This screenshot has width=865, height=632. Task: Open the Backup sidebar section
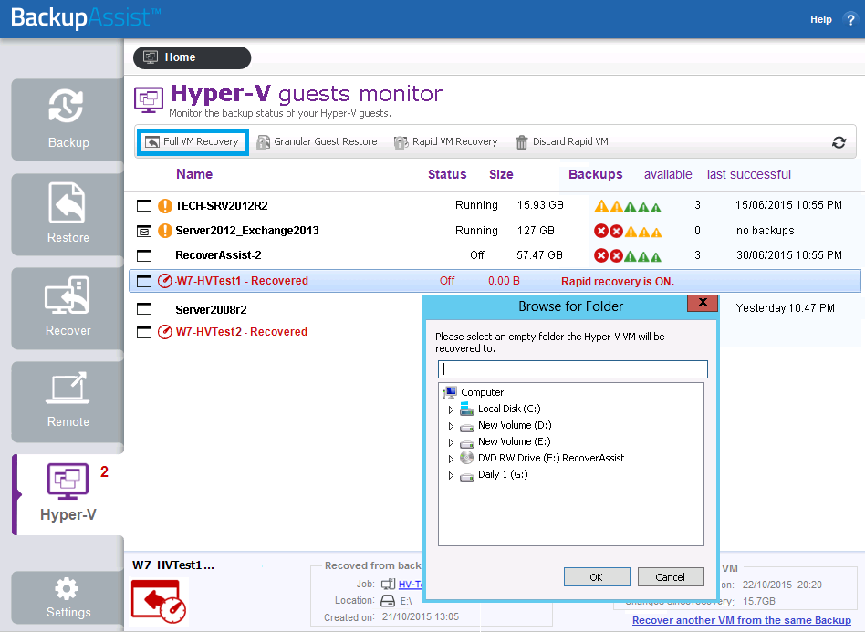[68, 119]
